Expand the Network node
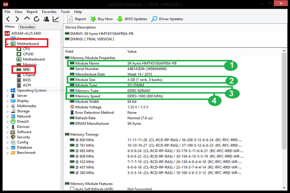The height and width of the screenshot is (193, 290). (8, 117)
